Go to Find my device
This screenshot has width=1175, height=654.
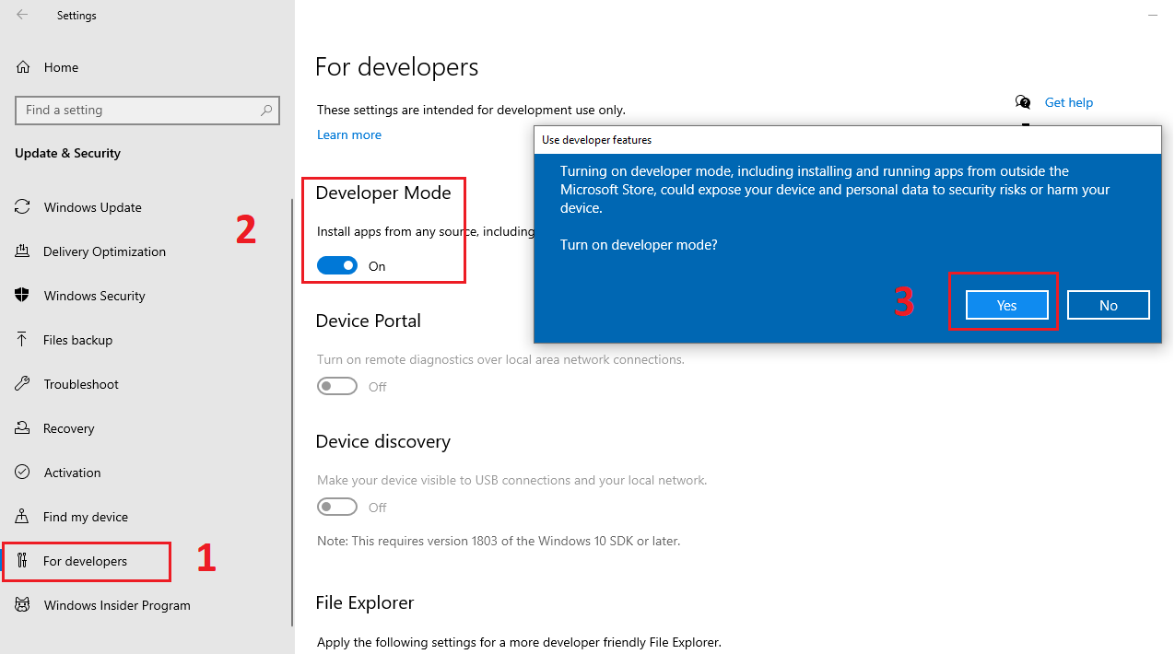85,517
